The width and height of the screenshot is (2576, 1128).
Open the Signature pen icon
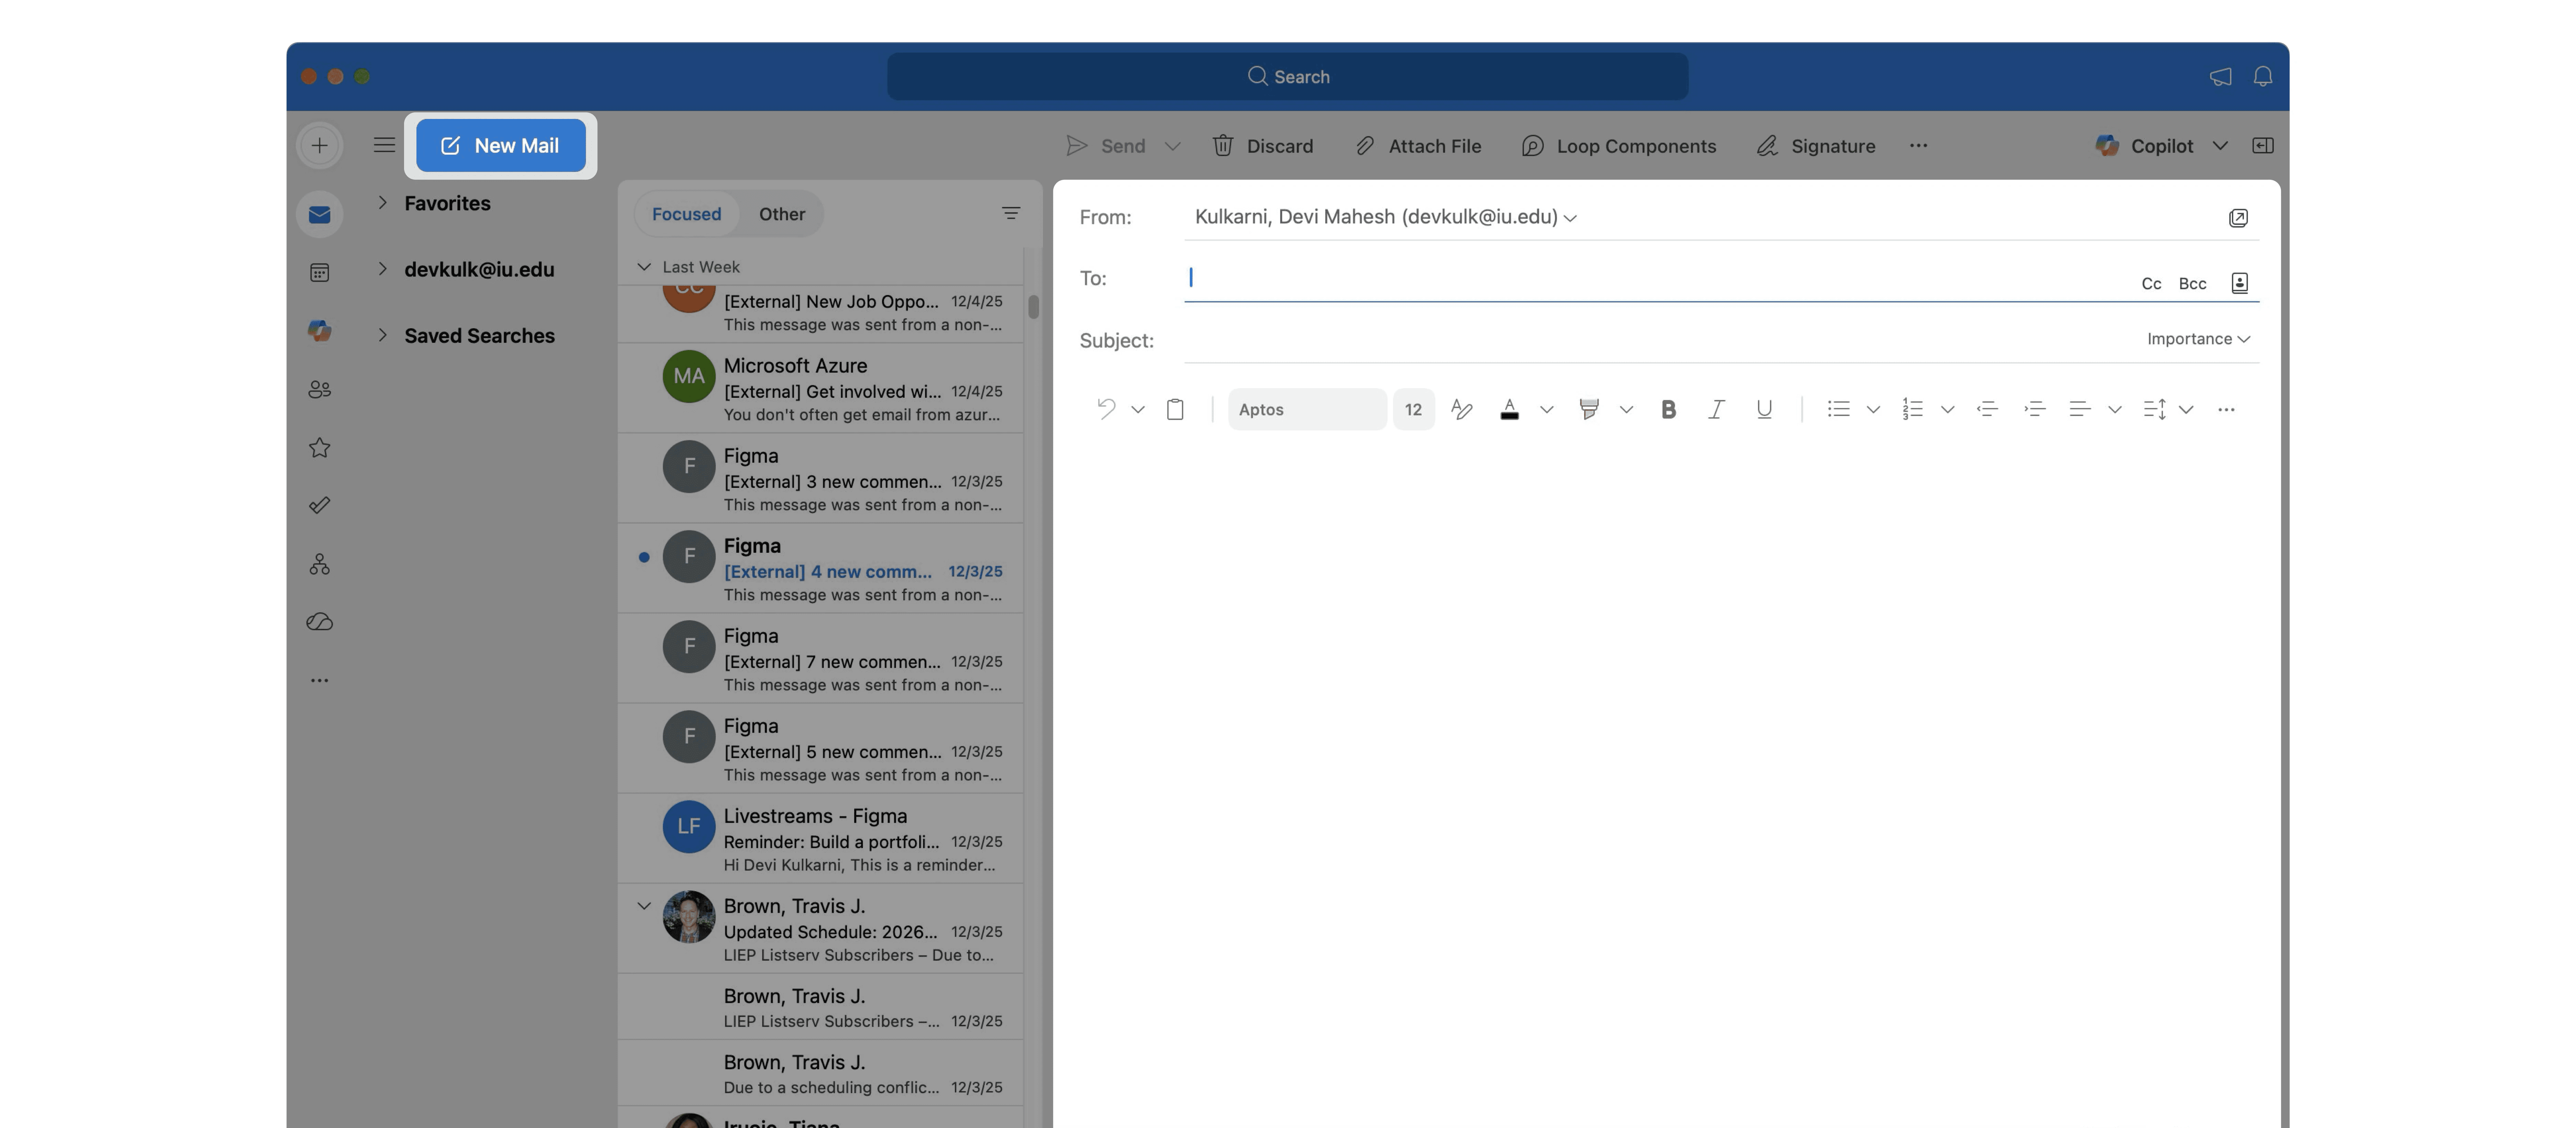pos(1767,146)
